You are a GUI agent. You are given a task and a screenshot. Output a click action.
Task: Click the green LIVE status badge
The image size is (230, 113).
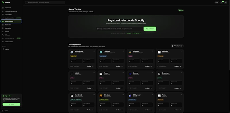click(181, 10)
